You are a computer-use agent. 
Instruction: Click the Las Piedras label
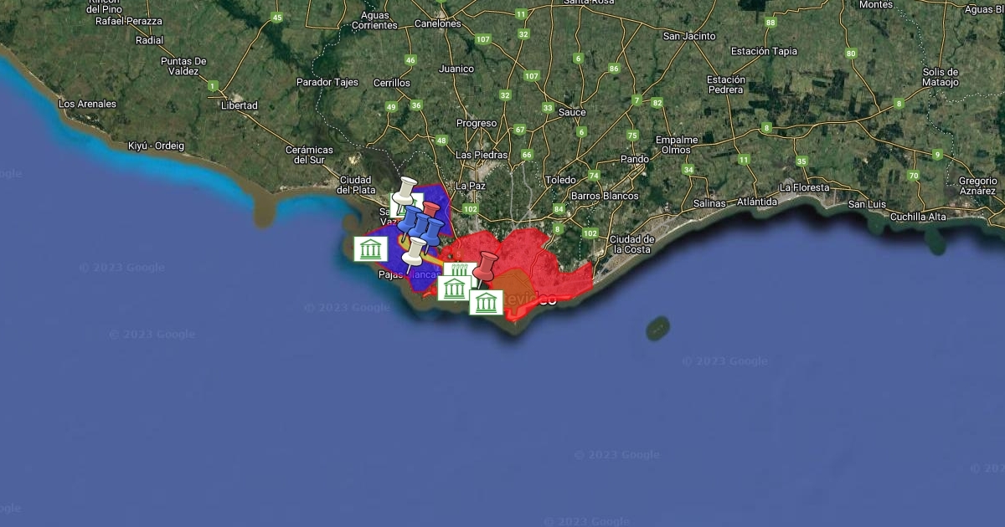(x=481, y=155)
